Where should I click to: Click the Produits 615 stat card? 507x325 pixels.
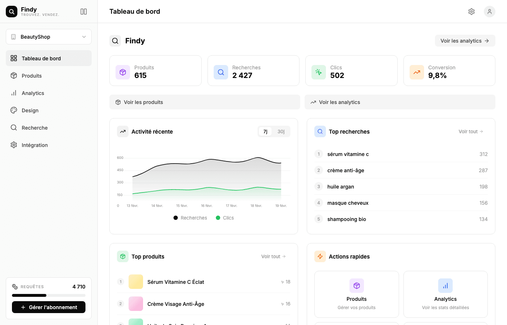coord(155,70)
